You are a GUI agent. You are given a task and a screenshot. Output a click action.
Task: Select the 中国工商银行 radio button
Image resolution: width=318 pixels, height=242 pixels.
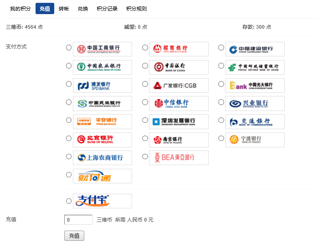click(x=69, y=48)
